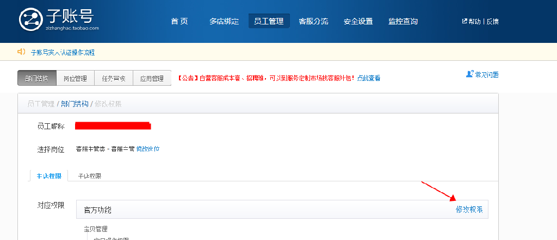This screenshot has width=557, height=240.
Task: Click the 子账号 logo icon
Action: (31, 19)
